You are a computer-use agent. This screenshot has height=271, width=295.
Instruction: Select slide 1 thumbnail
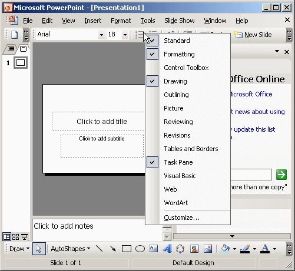pos(21,63)
